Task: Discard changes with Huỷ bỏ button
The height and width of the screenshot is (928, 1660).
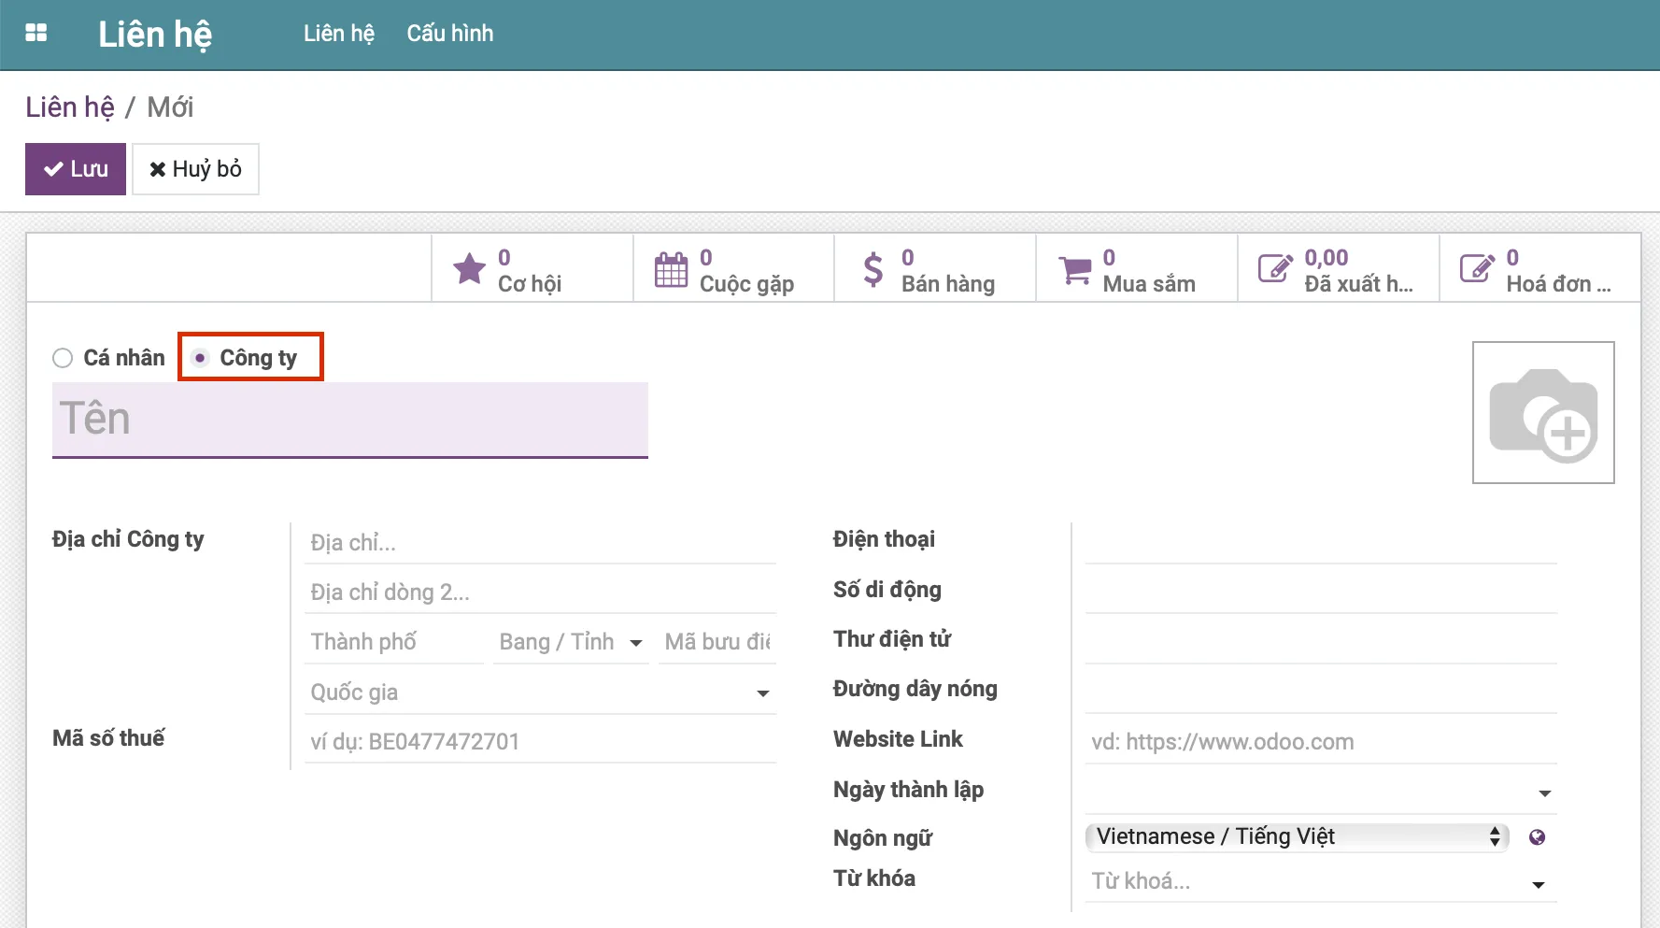Action: click(195, 169)
